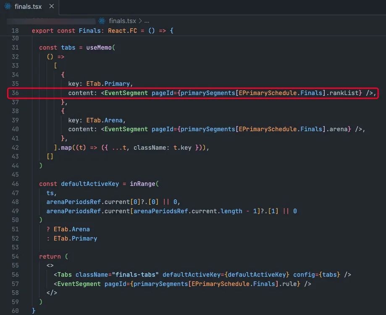Image resolution: width=386 pixels, height=315 pixels.
Task: Click the React icon on the finals.tsx tab
Action: pyautogui.click(x=8, y=6)
